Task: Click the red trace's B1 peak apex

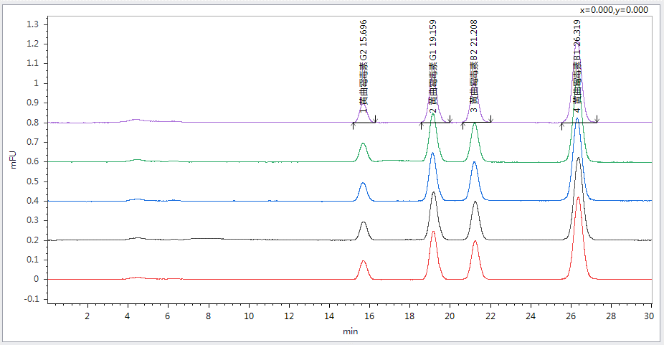Action: click(578, 198)
